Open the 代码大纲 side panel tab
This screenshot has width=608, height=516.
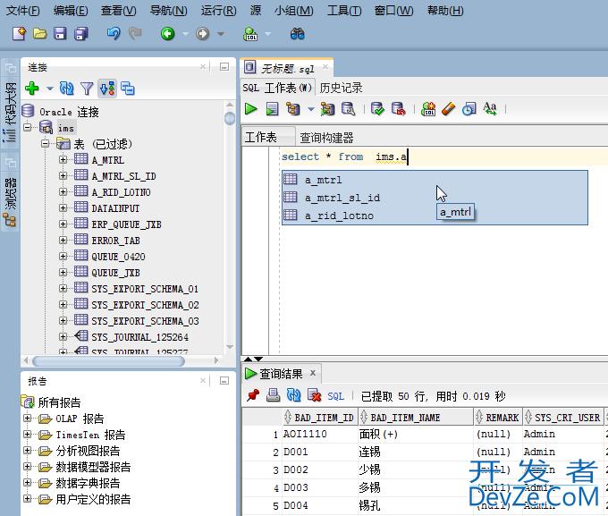pos(11,113)
